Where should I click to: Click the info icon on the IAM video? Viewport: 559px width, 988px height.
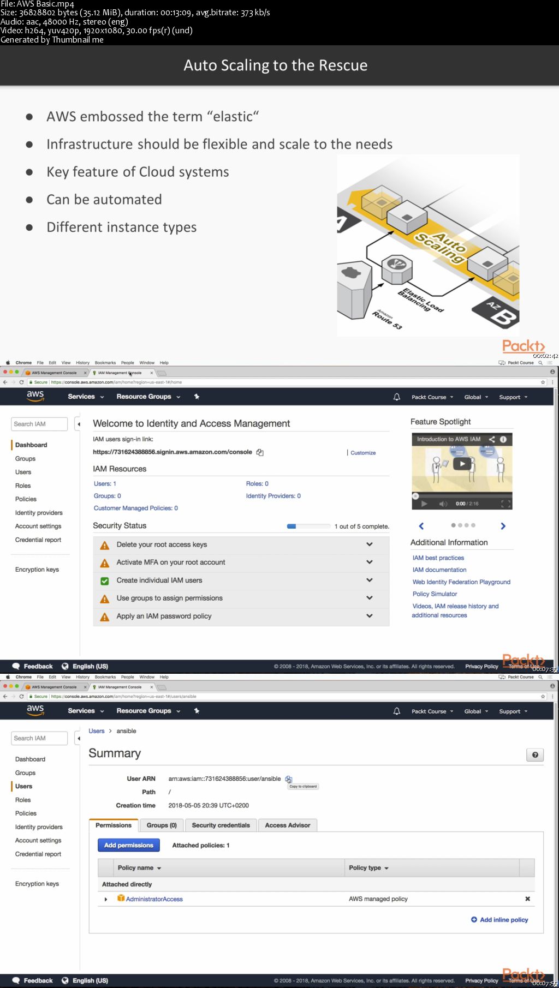tap(503, 439)
